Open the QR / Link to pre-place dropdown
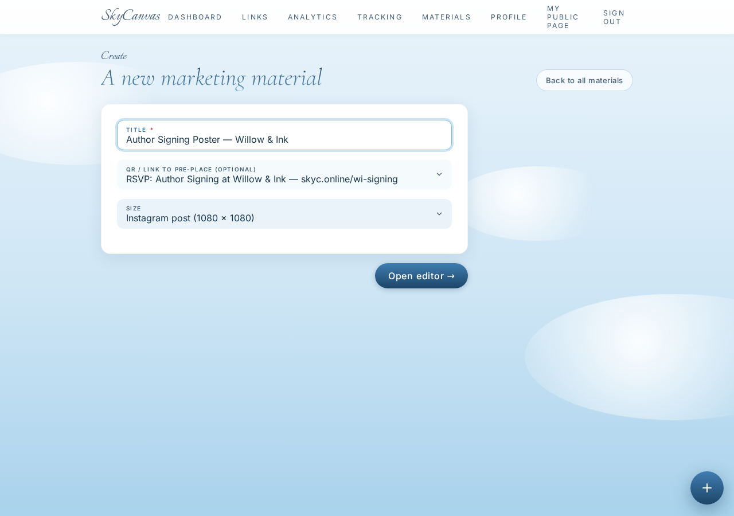 coord(284,174)
